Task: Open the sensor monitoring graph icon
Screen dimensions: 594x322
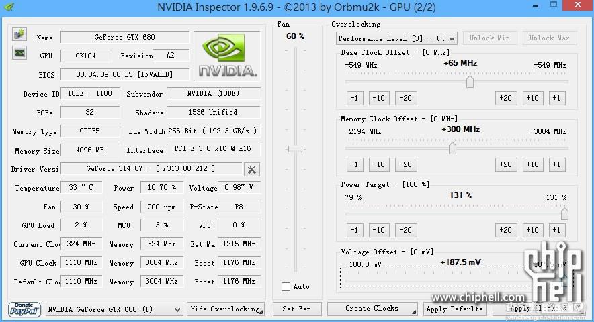Action: point(19,52)
